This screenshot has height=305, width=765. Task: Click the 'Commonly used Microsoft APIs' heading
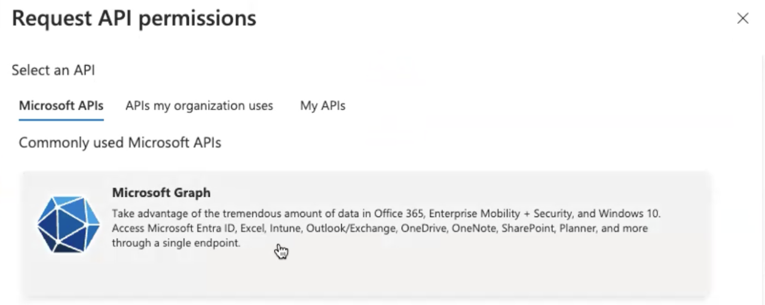coord(120,142)
